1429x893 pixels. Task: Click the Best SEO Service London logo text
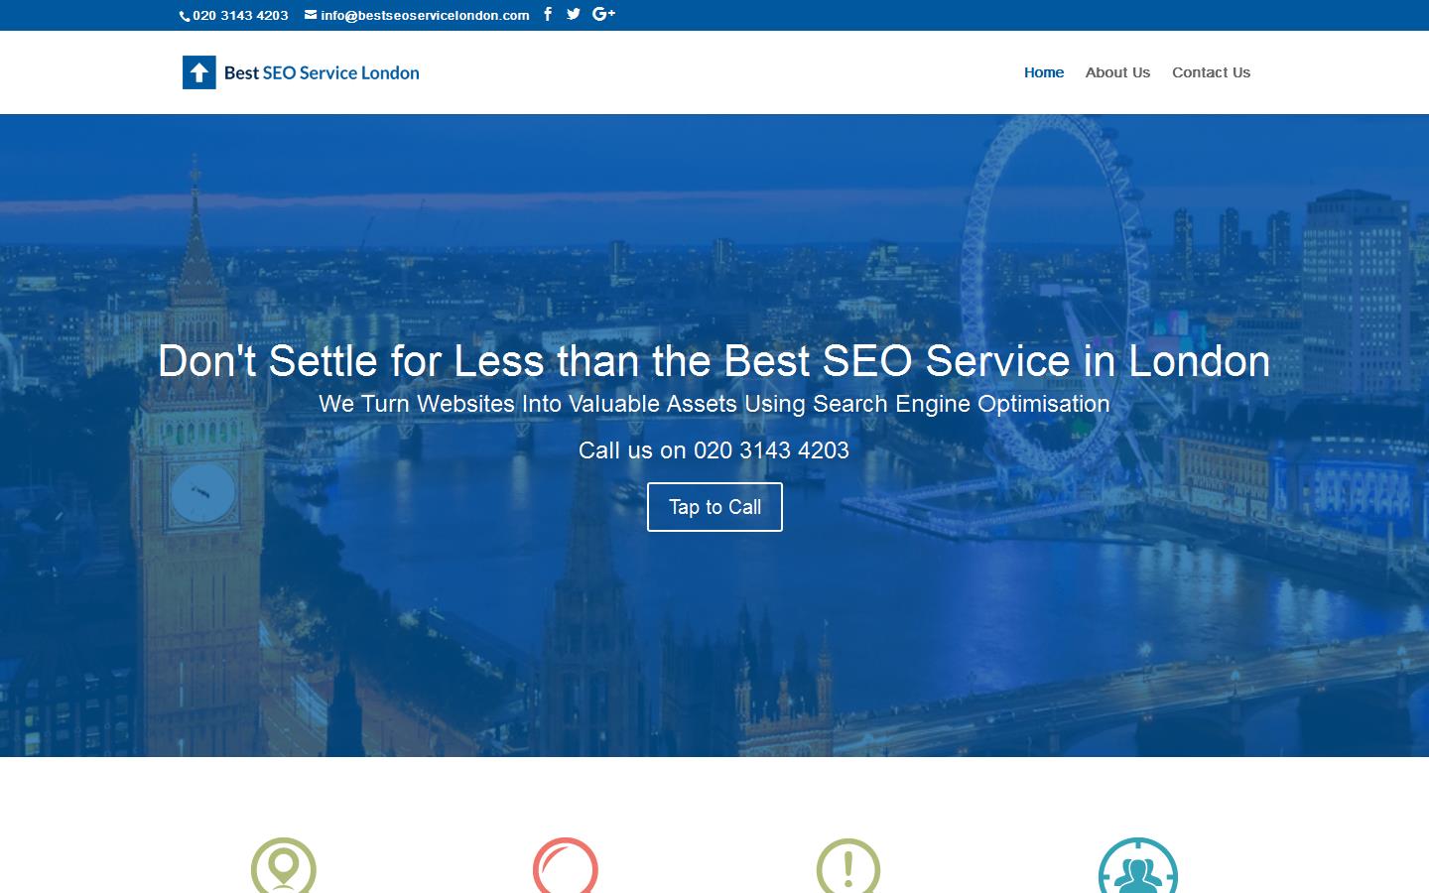[x=320, y=72]
